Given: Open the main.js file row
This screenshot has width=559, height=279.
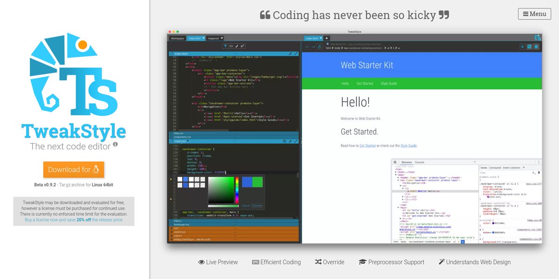Looking at the screenshot, I should pyautogui.click(x=233, y=221).
